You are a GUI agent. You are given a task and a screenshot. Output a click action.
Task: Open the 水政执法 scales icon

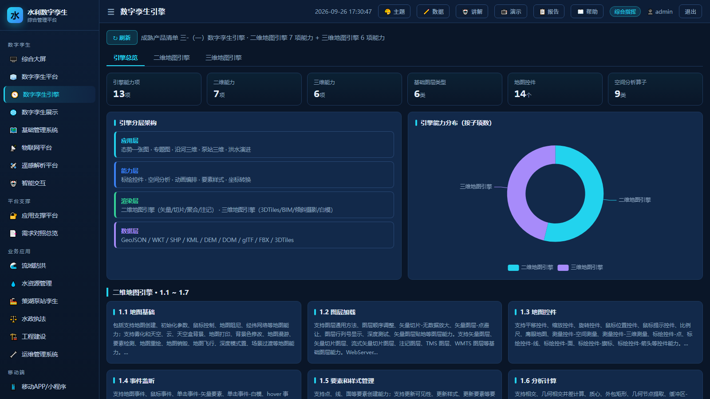(13, 319)
